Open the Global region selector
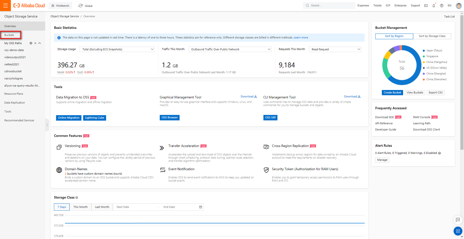The image size is (464, 239). pos(85,6)
